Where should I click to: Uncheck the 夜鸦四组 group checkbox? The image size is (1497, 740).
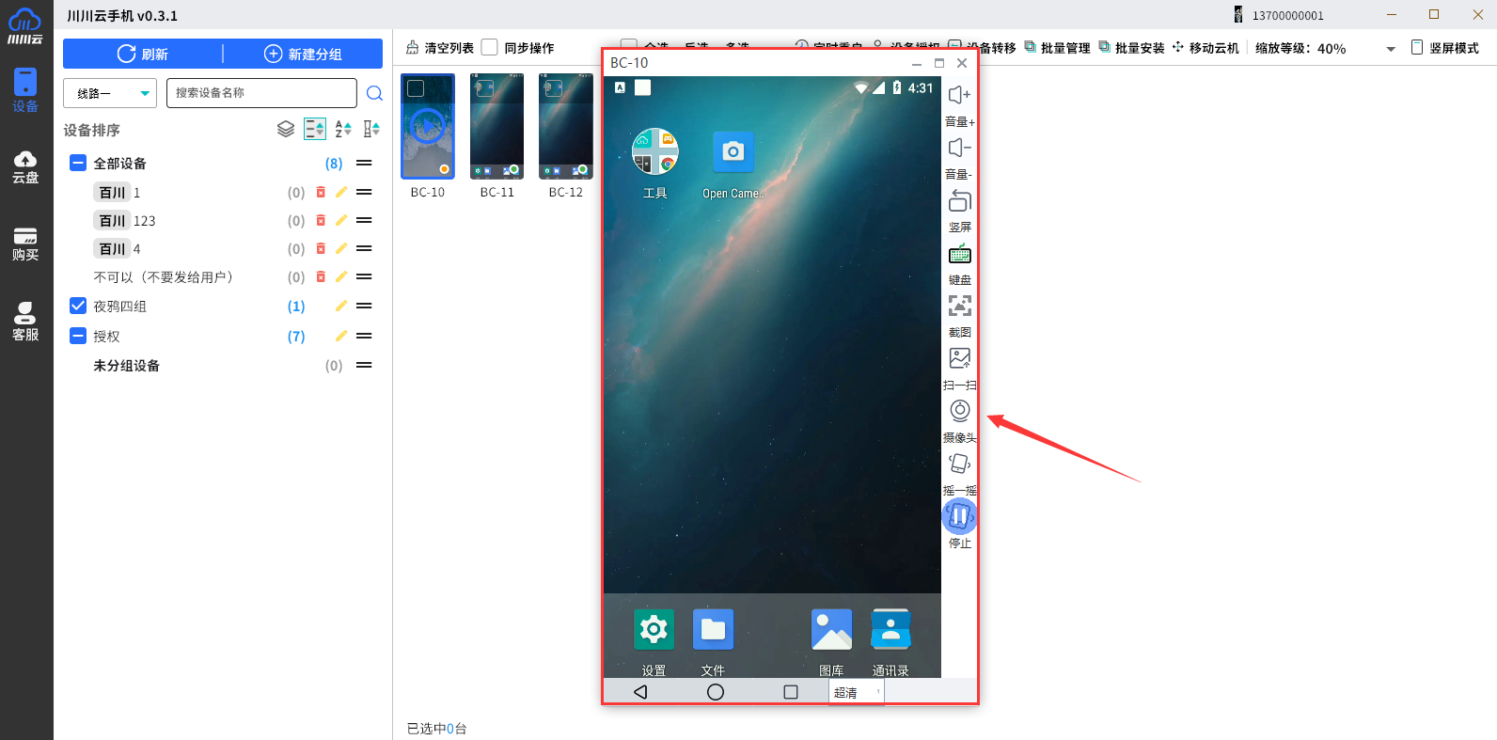pyautogui.click(x=78, y=306)
